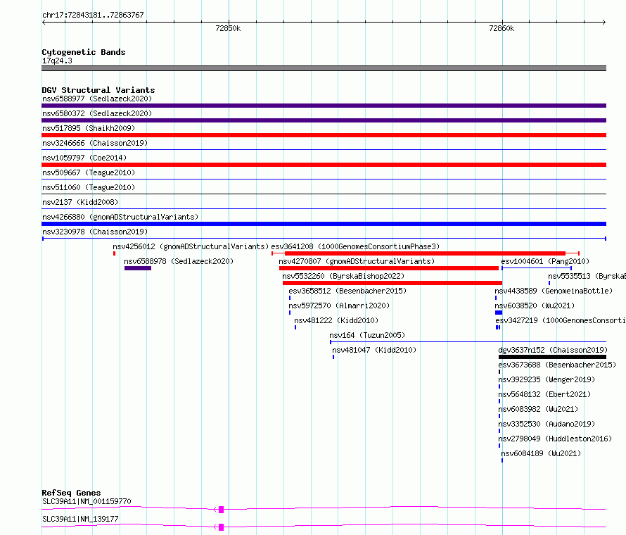This screenshot has width=626, height=535.
Task: Open dgv3637n152 (Chaisson2019) label
Action: (553, 350)
